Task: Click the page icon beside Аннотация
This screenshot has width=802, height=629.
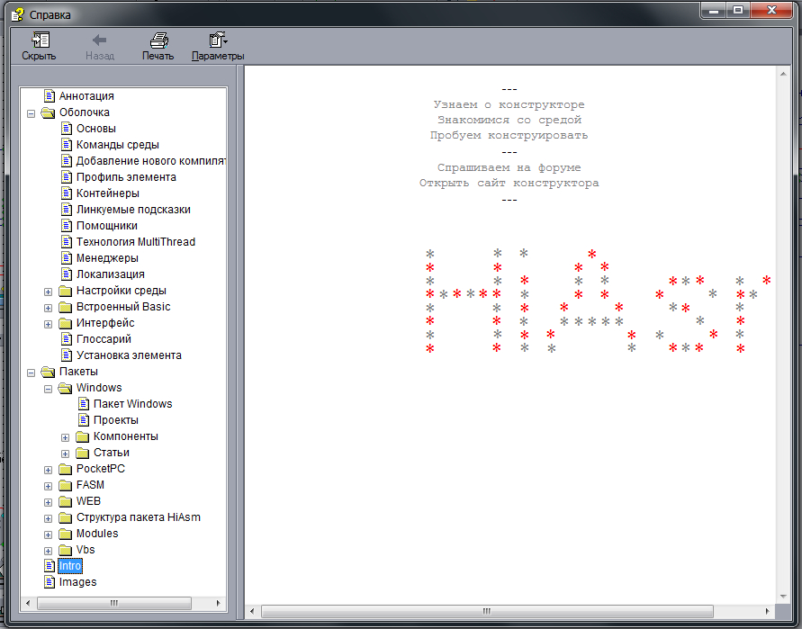Action: point(50,95)
